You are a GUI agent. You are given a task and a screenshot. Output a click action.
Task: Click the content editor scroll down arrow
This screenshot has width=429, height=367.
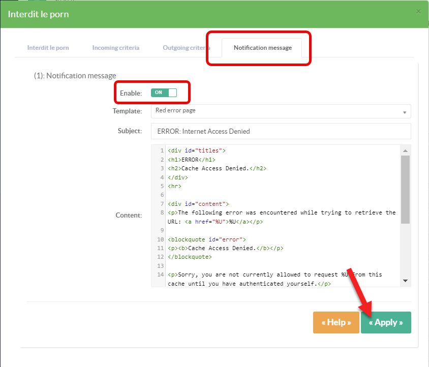[405, 281]
